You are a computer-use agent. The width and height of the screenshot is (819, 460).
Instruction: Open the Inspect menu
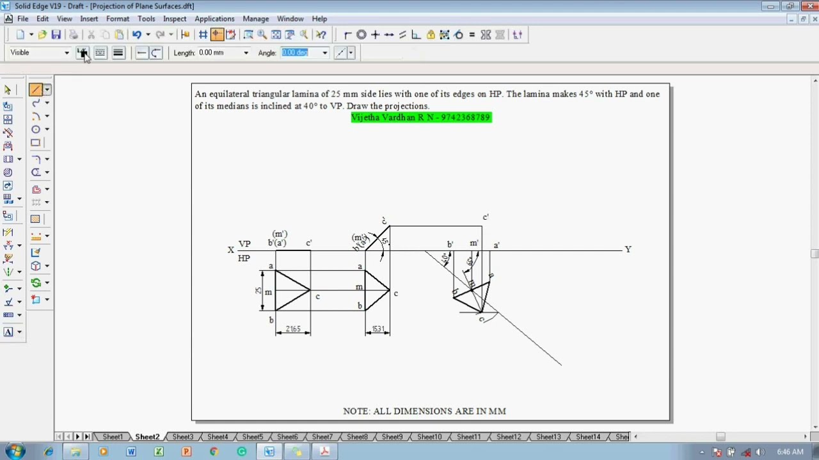pos(175,19)
